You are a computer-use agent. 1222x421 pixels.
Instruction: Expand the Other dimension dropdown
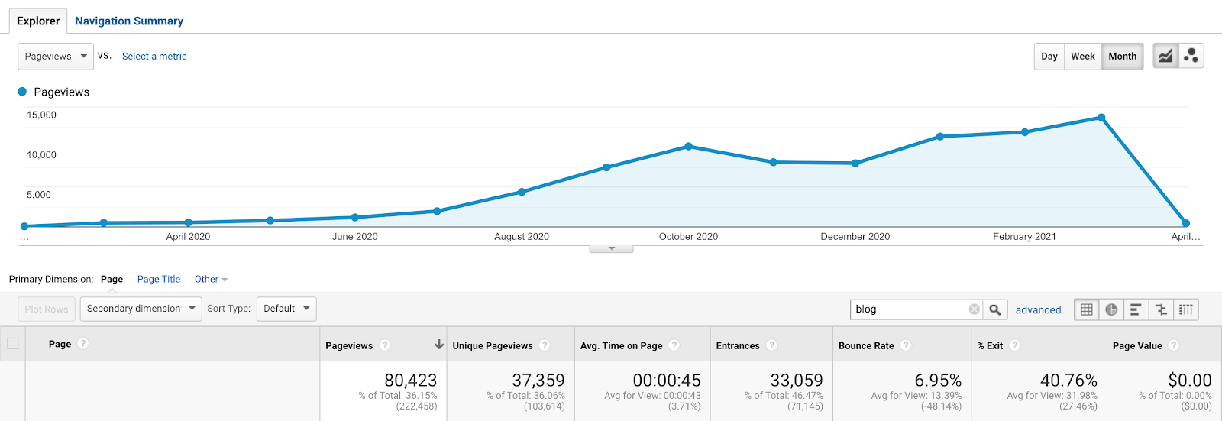(212, 279)
